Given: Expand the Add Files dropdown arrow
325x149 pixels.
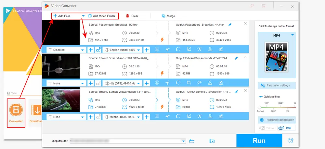Looking at the screenshot, I should [x=83, y=16].
